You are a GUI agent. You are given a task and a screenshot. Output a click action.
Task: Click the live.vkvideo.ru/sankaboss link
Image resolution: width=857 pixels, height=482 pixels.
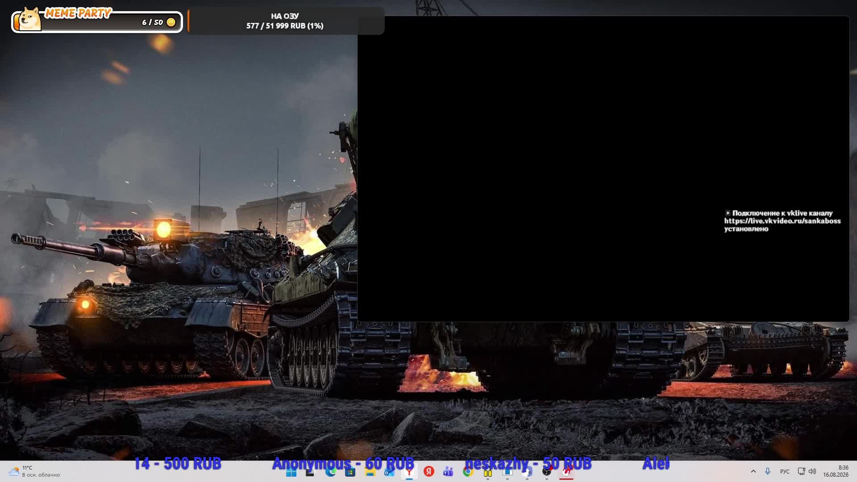tap(782, 221)
